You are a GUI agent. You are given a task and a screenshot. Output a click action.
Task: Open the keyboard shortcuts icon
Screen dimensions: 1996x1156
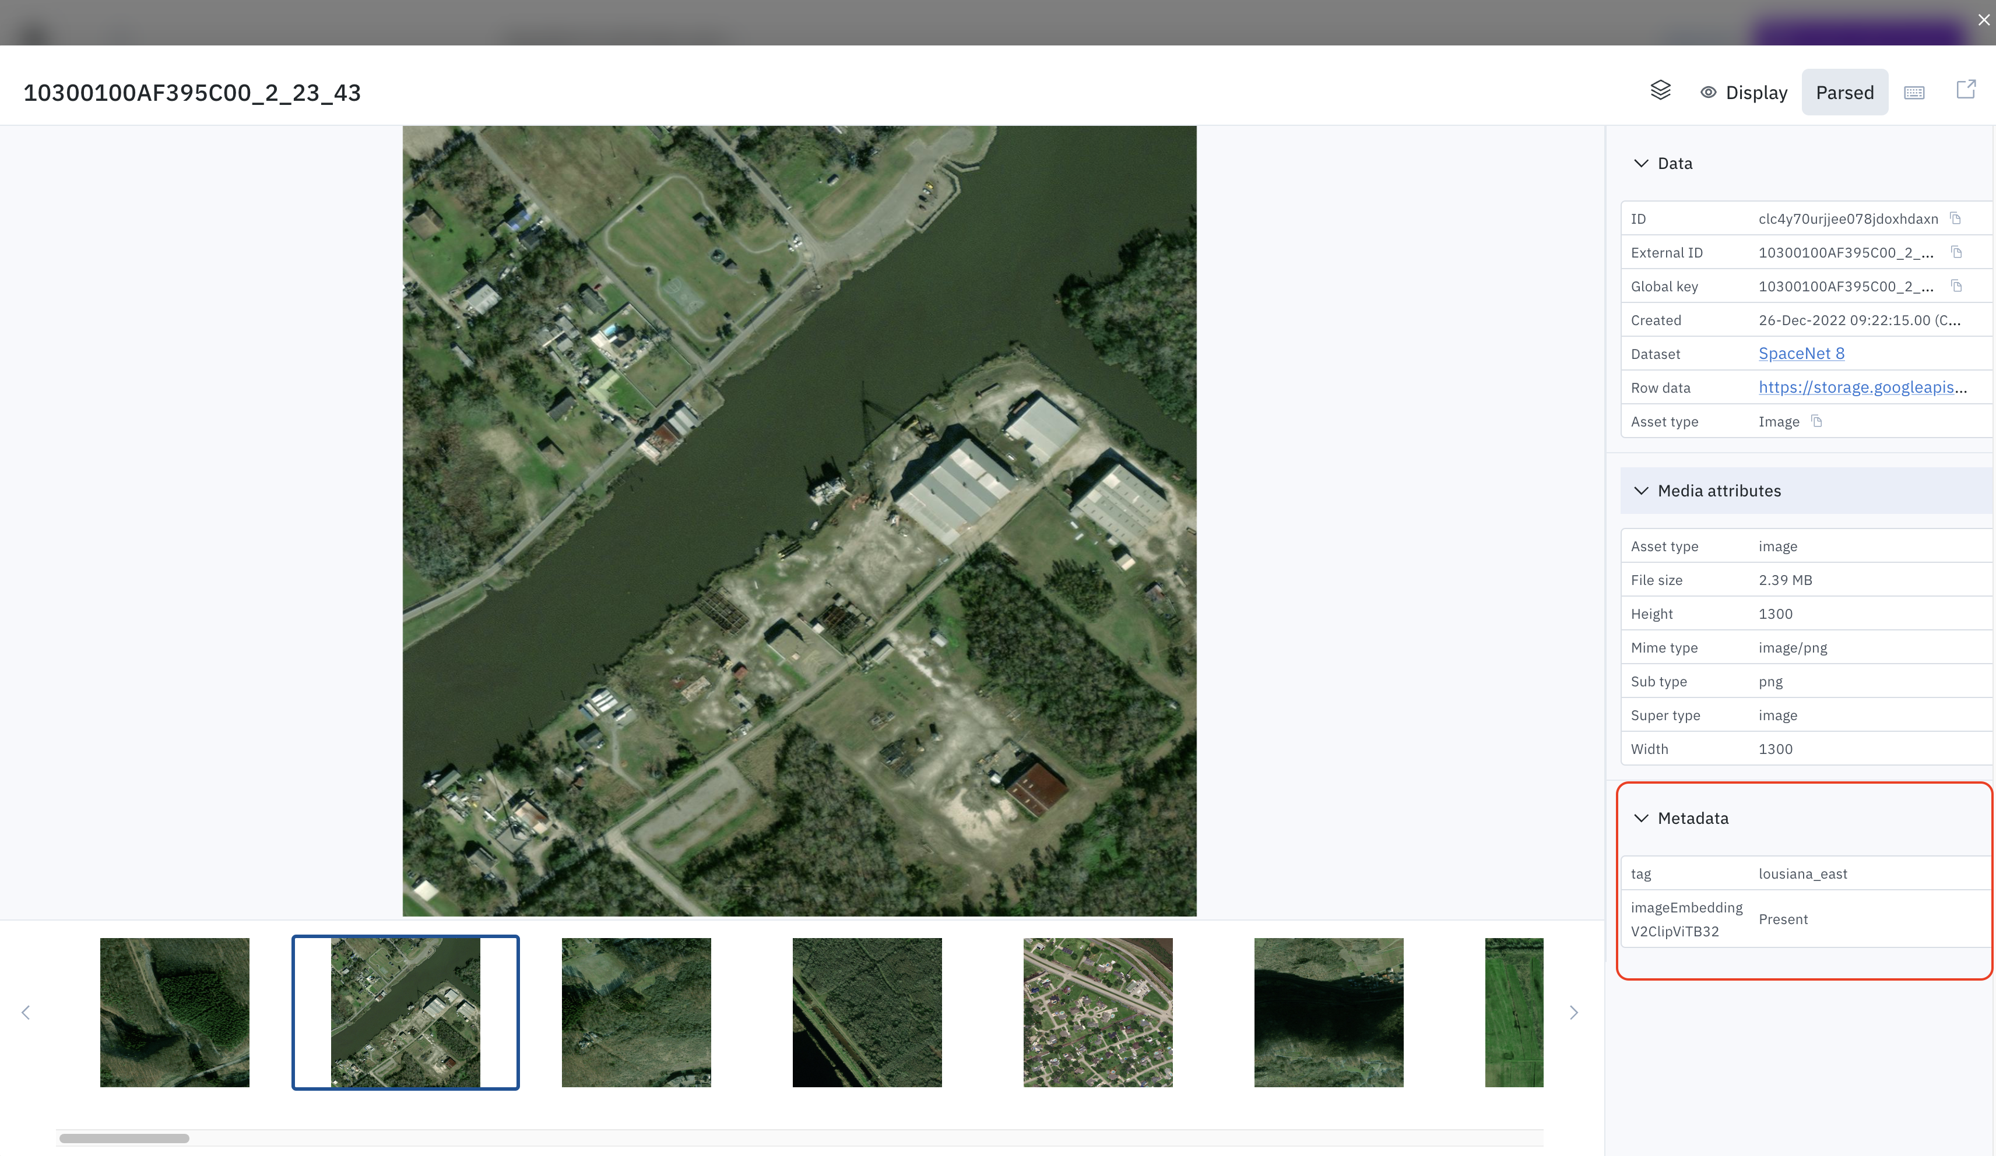1914,93
